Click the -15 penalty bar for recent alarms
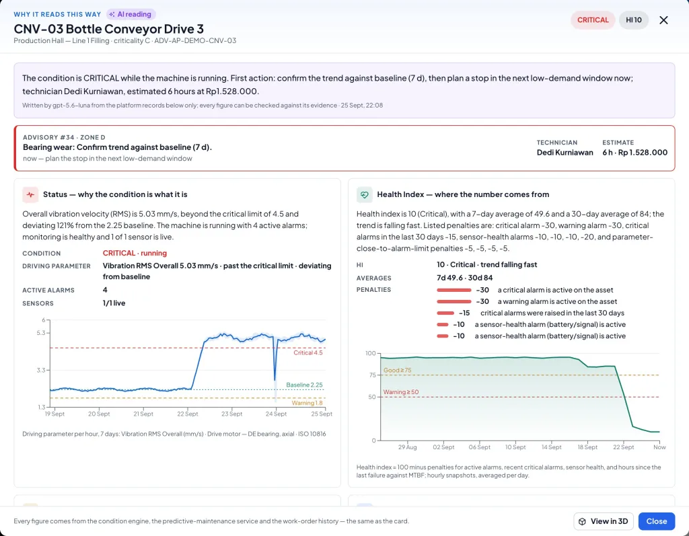 pos(445,313)
